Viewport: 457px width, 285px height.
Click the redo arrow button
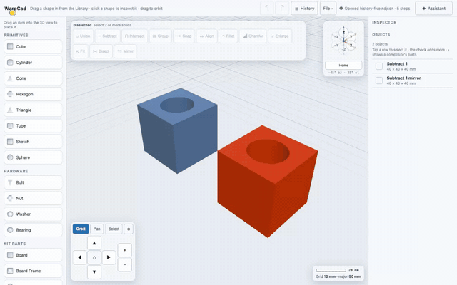(x=282, y=9)
